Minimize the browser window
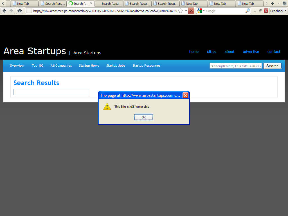The width and height of the screenshot is (288, 216). pyautogui.click(x=255, y=11)
